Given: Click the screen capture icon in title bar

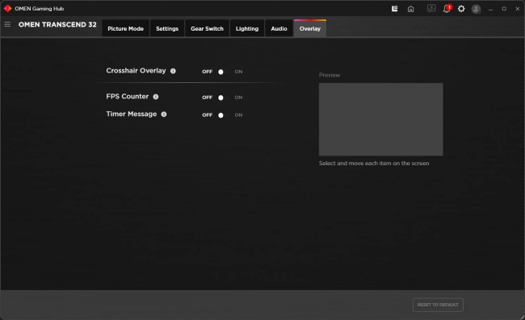Looking at the screenshot, I should [431, 8].
